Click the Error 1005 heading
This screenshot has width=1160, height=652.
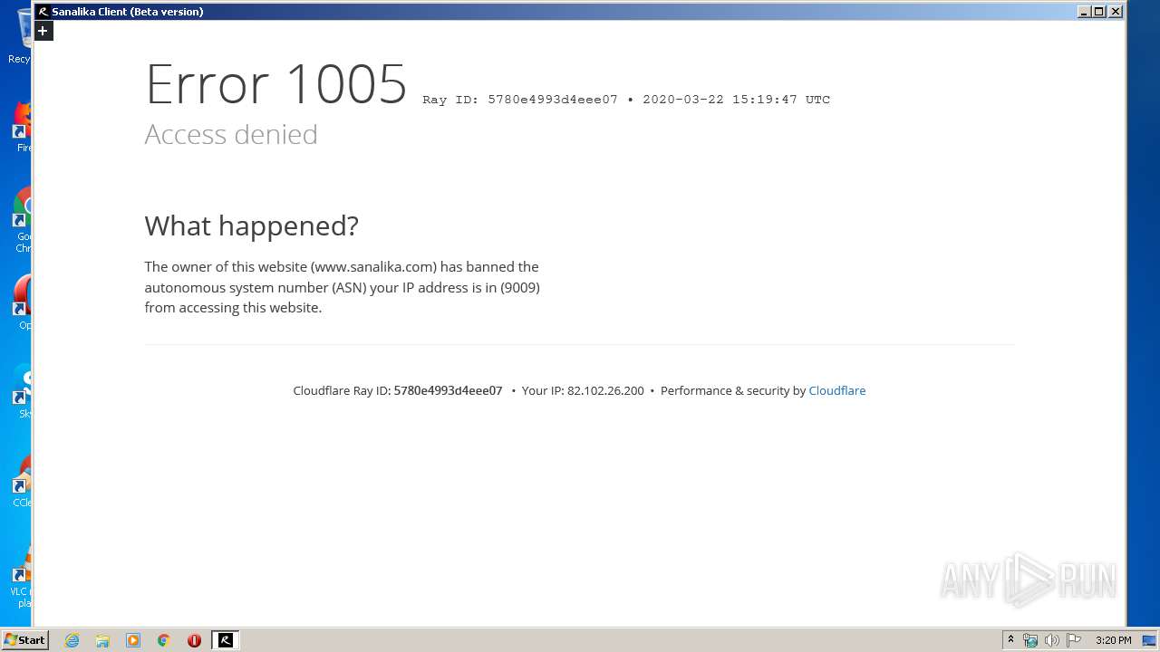point(276,84)
